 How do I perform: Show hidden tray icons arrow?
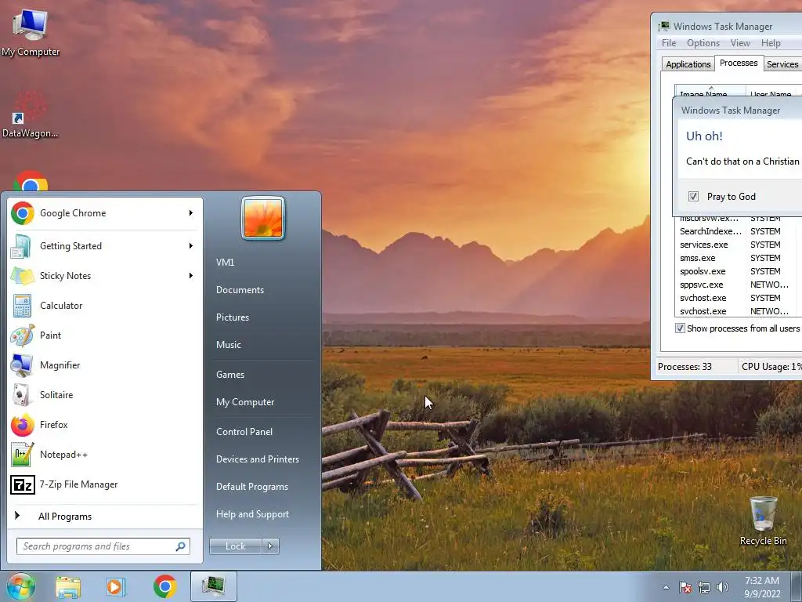[666, 587]
